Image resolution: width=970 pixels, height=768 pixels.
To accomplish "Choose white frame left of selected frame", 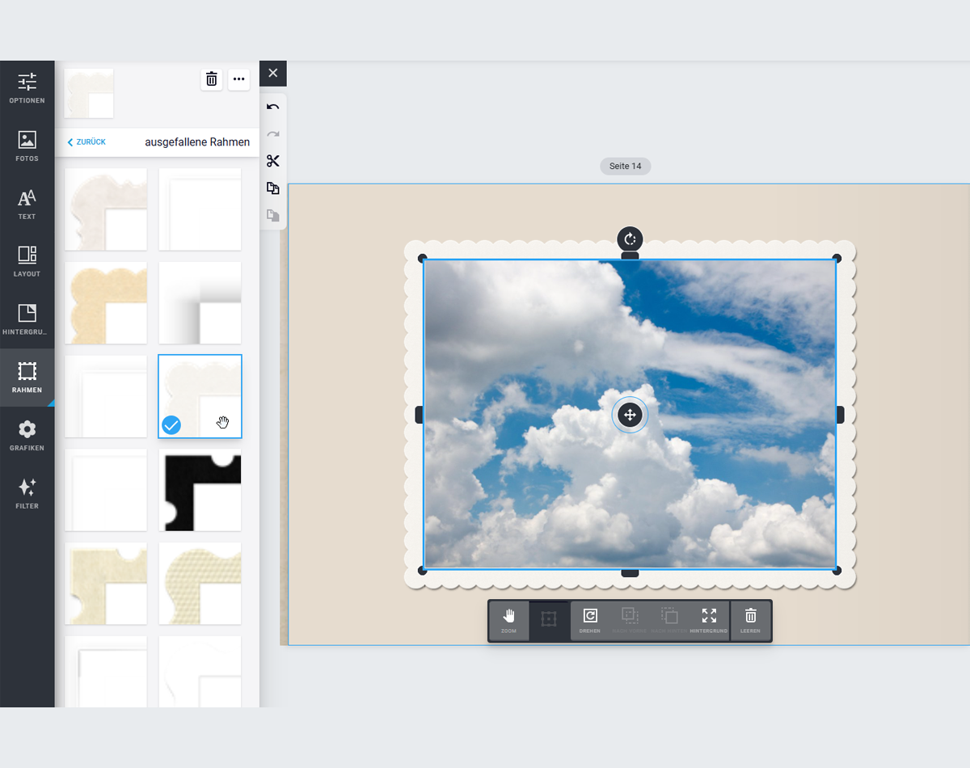I will tap(106, 397).
